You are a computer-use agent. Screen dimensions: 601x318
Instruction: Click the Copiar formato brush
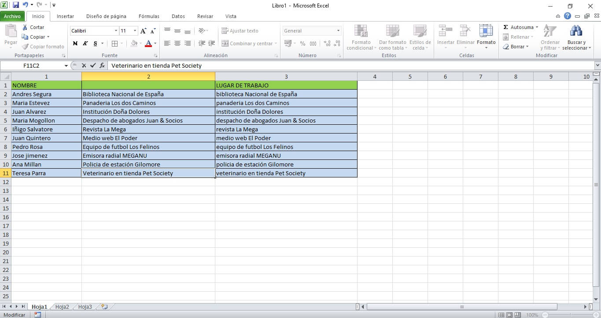(43, 47)
